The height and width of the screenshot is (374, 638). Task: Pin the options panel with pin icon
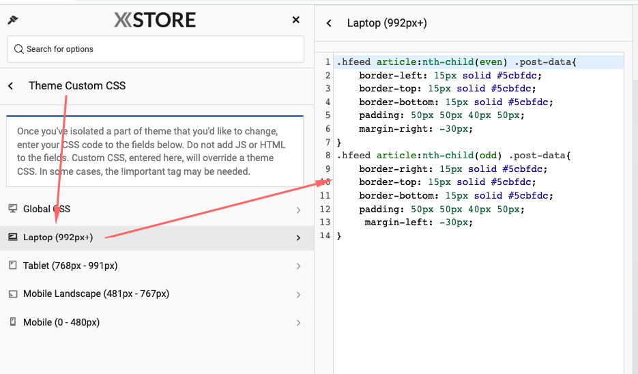[13, 20]
